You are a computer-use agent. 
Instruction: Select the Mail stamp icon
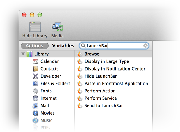point(35,105)
